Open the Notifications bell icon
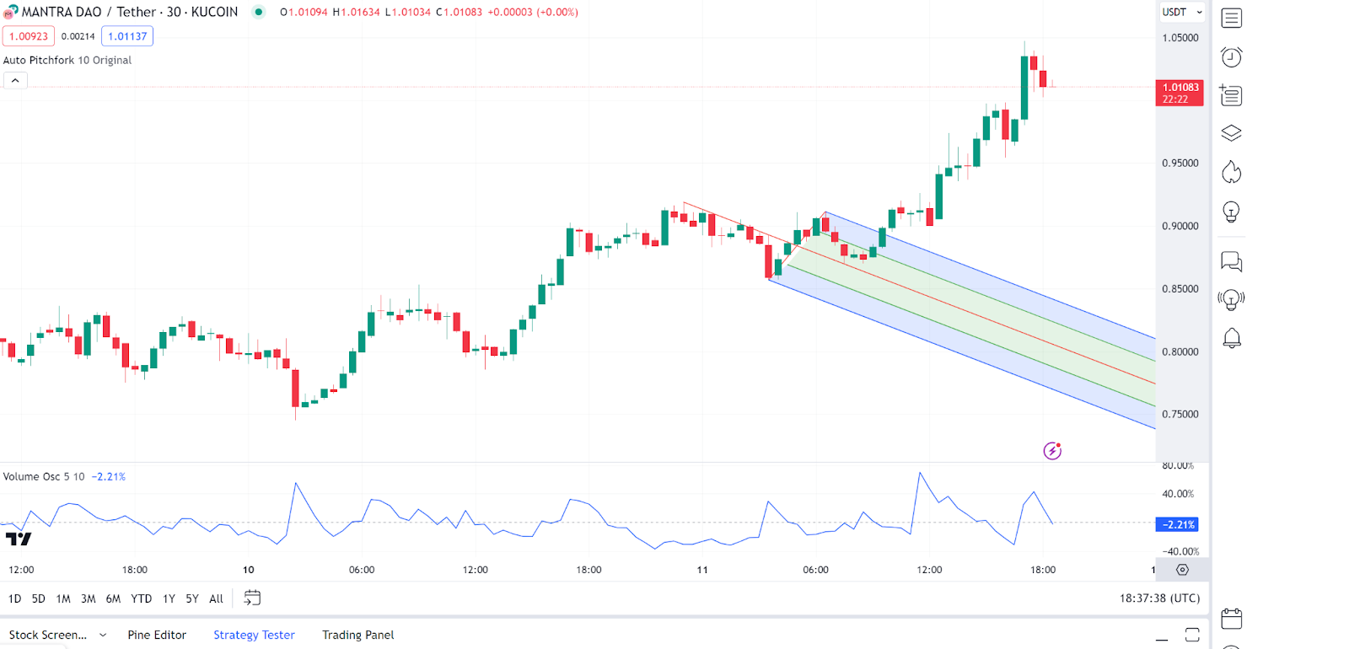Viewport: 1349px width, 649px height. click(1231, 338)
